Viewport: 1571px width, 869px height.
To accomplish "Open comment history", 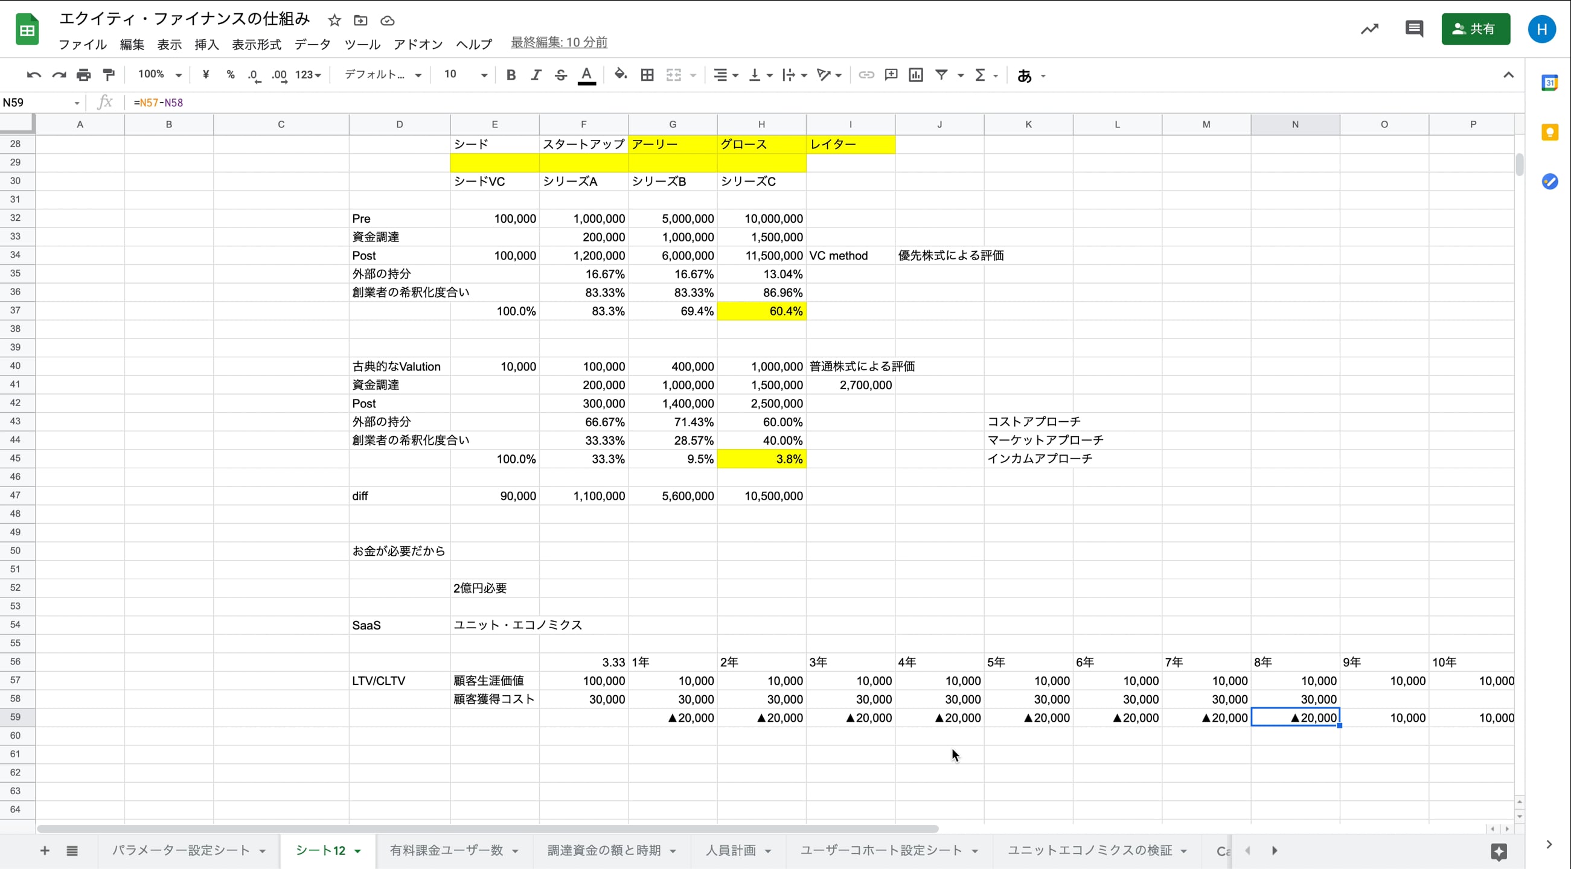I will point(1413,28).
